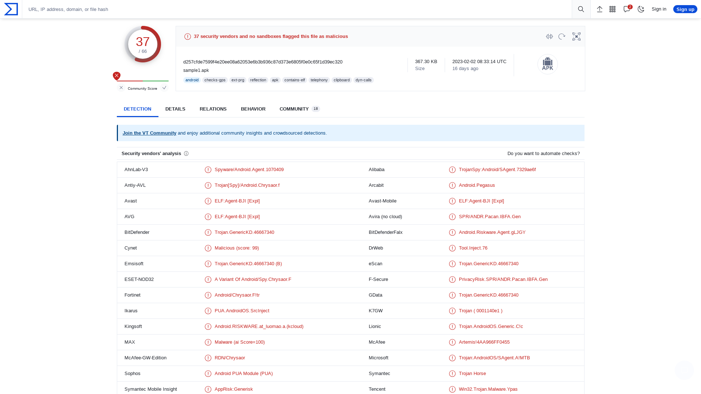Click Tool.Inject.76 detection
The image size is (701, 394).
[x=473, y=248]
